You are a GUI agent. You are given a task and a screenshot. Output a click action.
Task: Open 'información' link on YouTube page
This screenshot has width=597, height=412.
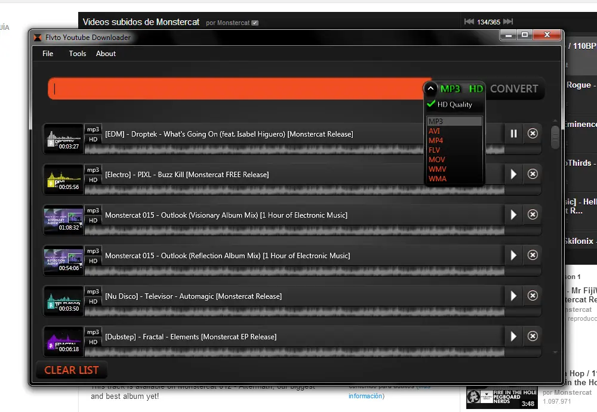click(x=365, y=396)
